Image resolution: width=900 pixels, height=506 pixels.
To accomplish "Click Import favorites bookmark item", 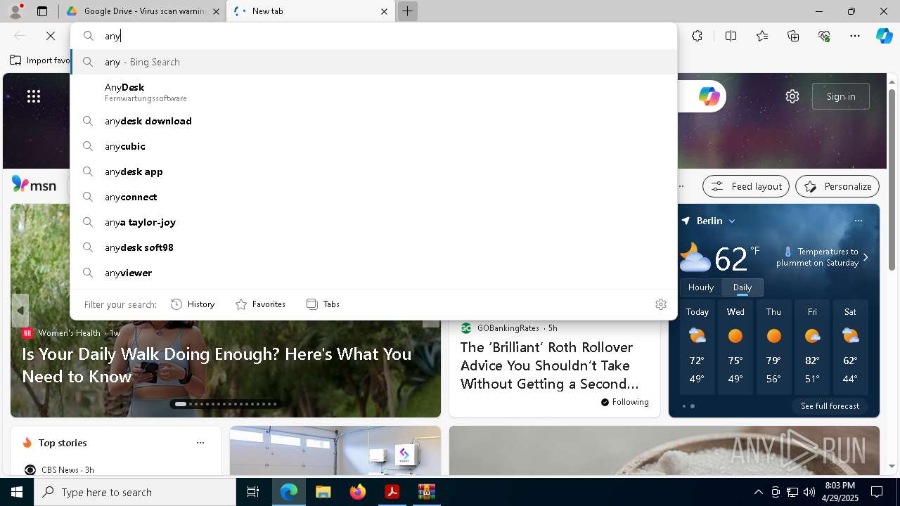I will click(x=40, y=60).
